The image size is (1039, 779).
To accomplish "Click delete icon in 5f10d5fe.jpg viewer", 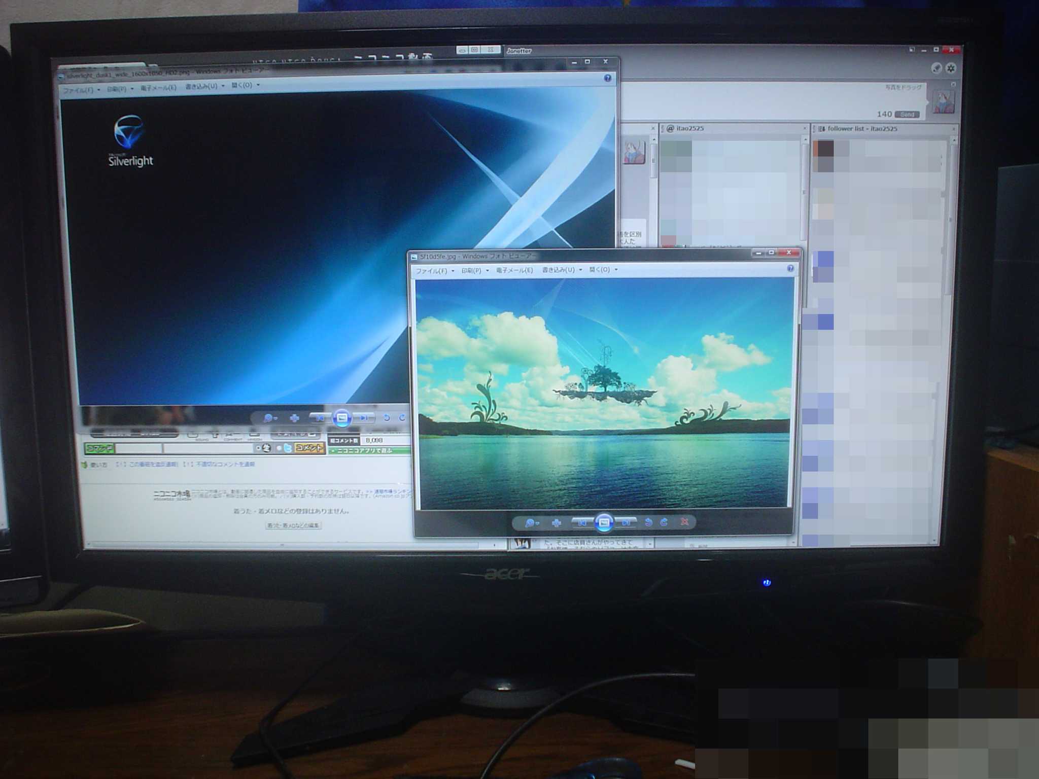I will [x=684, y=522].
